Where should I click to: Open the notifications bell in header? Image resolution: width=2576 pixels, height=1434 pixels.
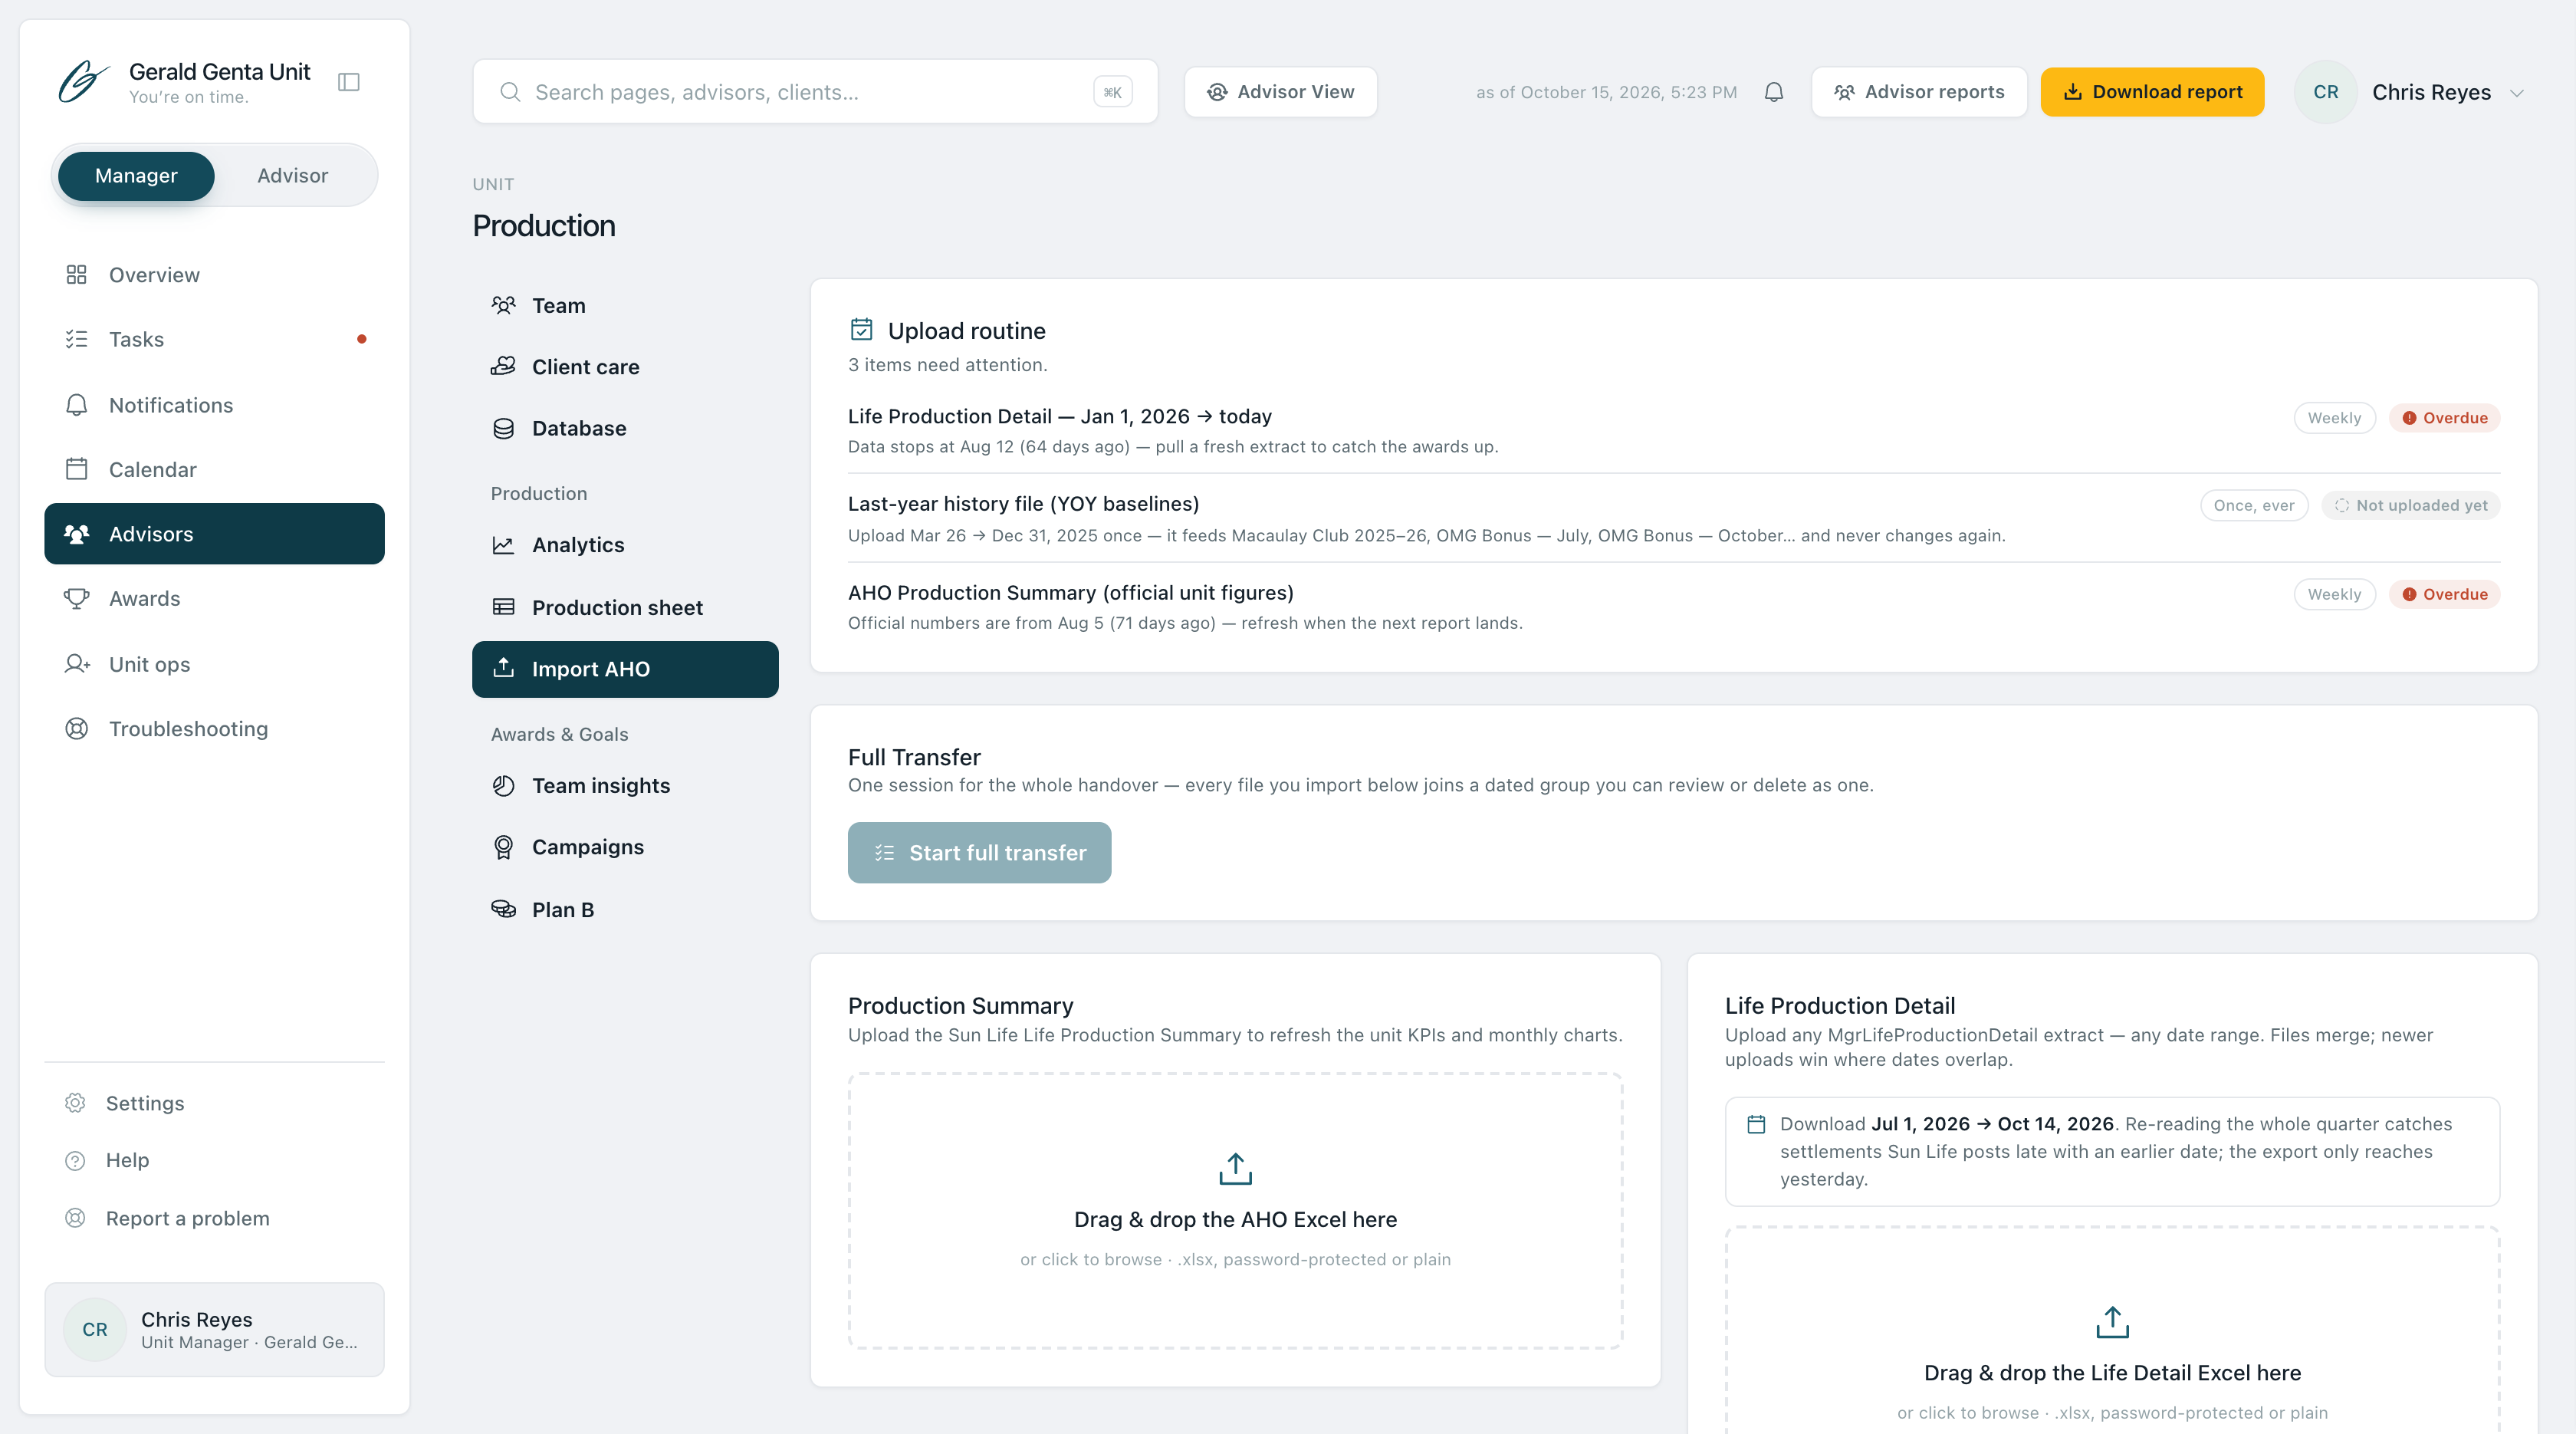[1773, 92]
